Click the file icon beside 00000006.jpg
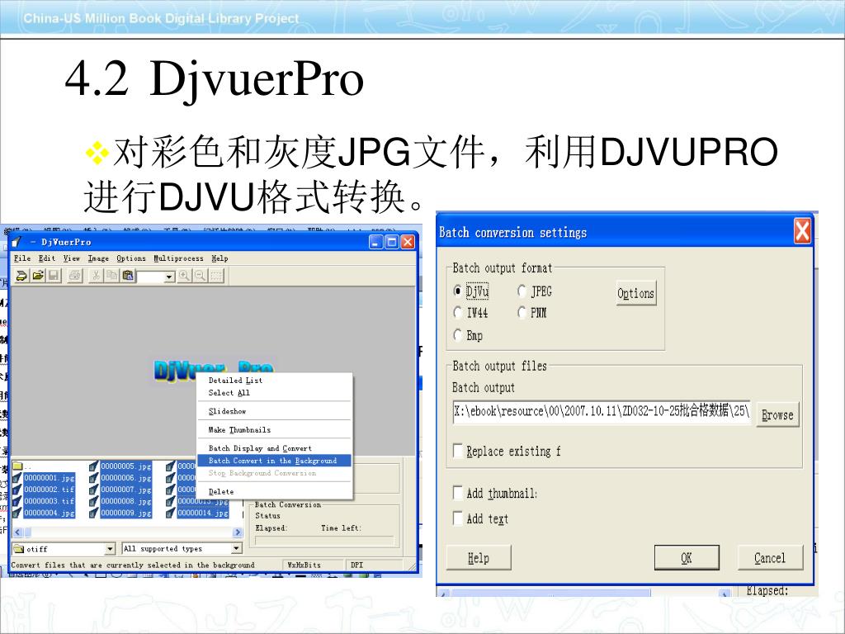Image resolution: width=845 pixels, height=634 pixels. coord(94,478)
